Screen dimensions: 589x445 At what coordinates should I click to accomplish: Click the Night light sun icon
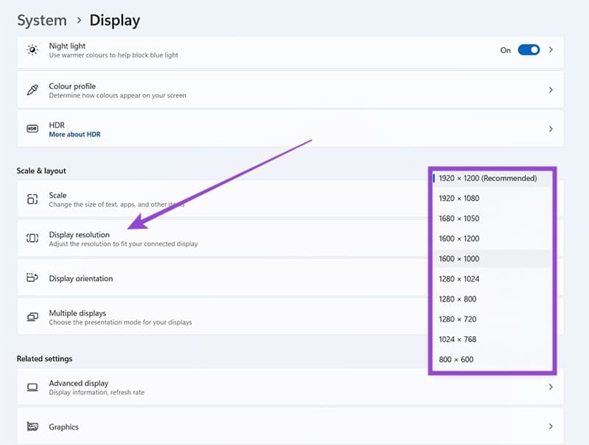(x=32, y=50)
